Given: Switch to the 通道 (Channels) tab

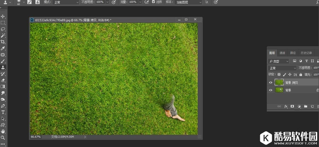Looking at the screenshot, I should point(282,53).
